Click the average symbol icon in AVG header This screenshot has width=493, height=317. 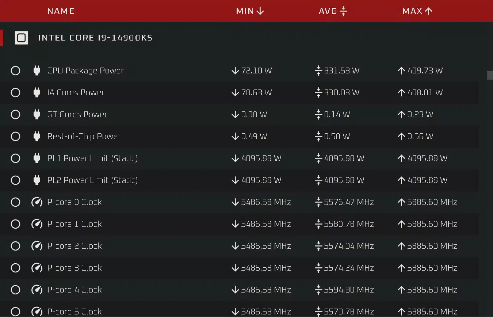click(343, 11)
